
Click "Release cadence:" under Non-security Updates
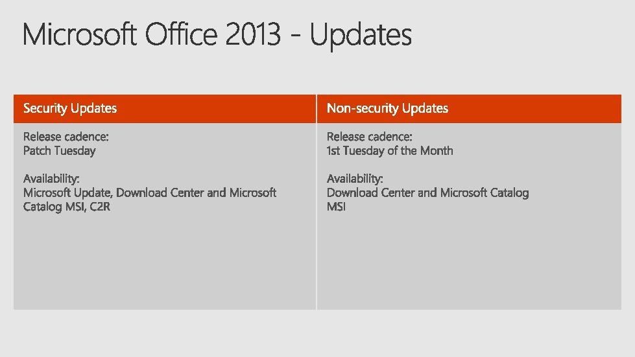[369, 137]
